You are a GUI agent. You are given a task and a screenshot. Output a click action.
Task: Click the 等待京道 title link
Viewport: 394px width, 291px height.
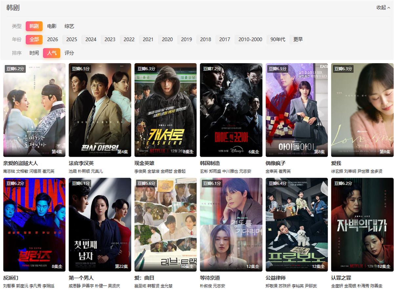point(210,278)
